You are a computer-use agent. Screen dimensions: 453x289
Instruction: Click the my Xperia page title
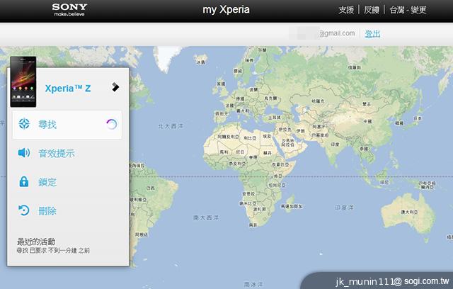coord(226,11)
